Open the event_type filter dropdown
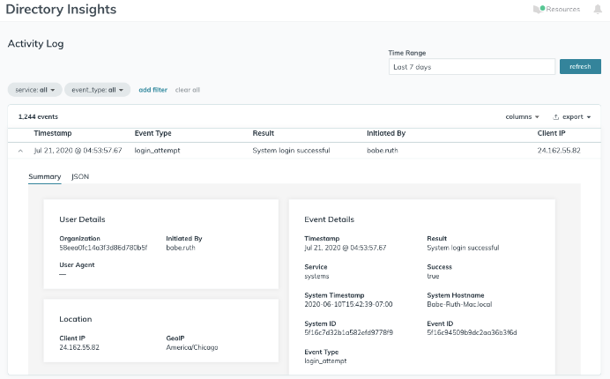The width and height of the screenshot is (610, 379). tap(97, 90)
